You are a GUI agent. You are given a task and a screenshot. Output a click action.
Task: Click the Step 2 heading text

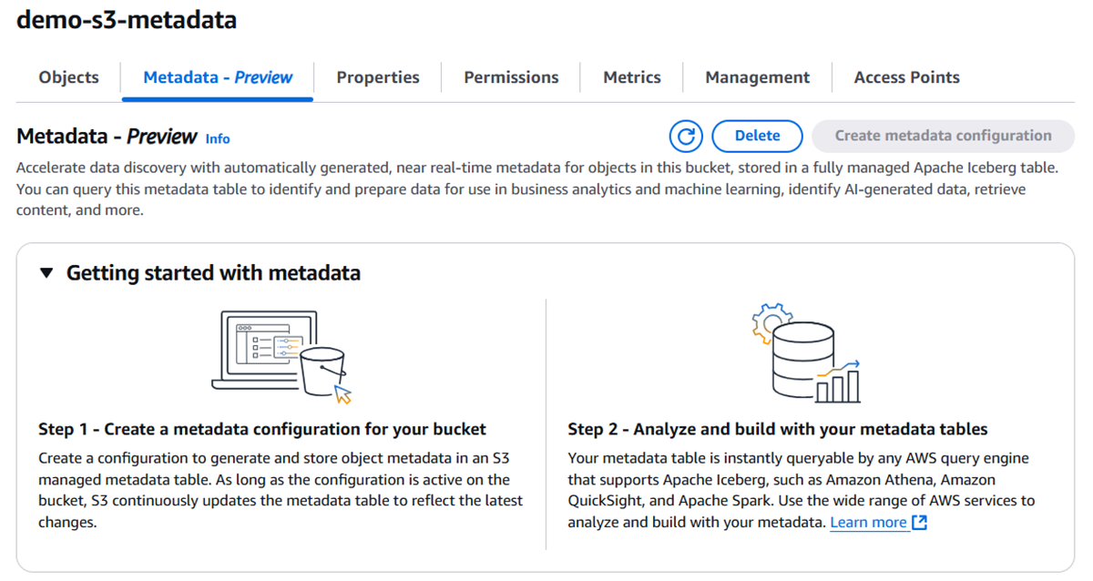tap(777, 429)
